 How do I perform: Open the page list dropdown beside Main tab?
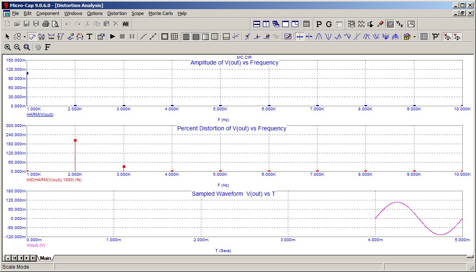pos(6,258)
